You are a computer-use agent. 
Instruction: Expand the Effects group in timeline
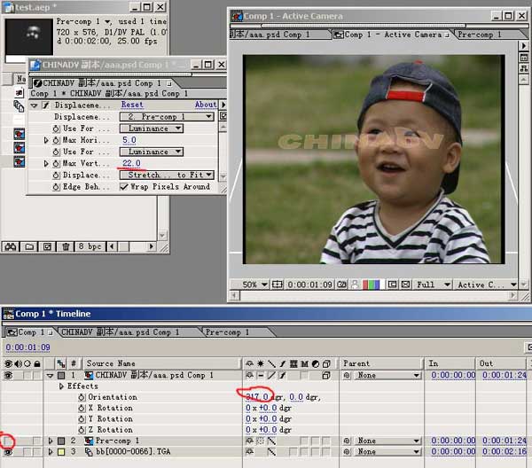[x=61, y=386]
